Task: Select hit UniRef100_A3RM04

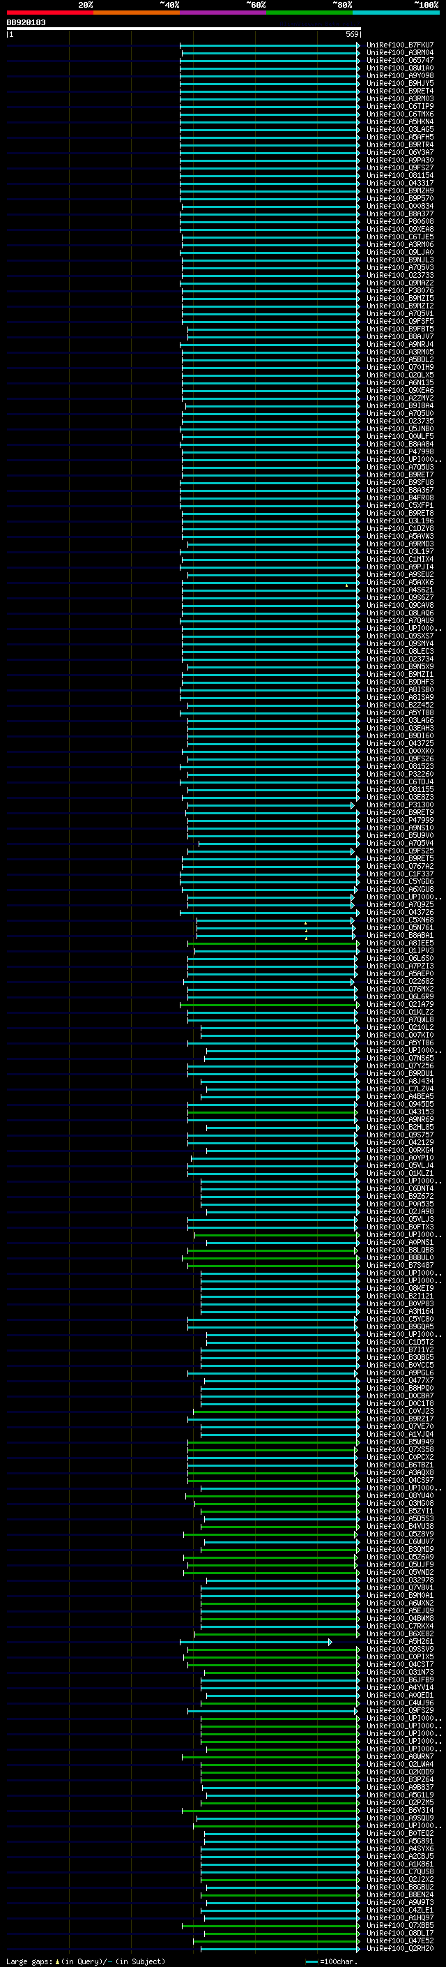Action: [x=399, y=53]
